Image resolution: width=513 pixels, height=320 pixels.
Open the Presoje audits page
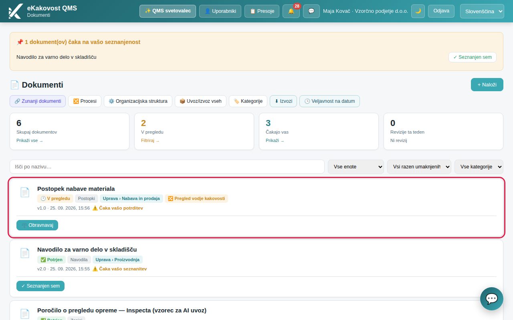(x=262, y=11)
